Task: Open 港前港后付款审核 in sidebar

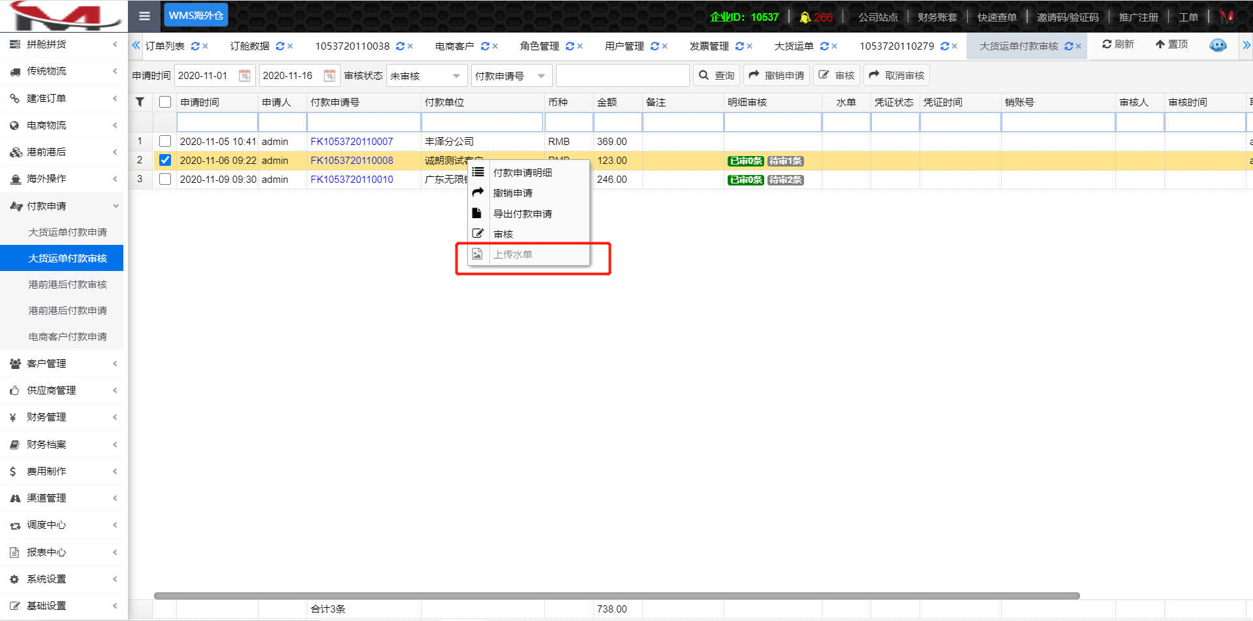Action: [x=68, y=285]
